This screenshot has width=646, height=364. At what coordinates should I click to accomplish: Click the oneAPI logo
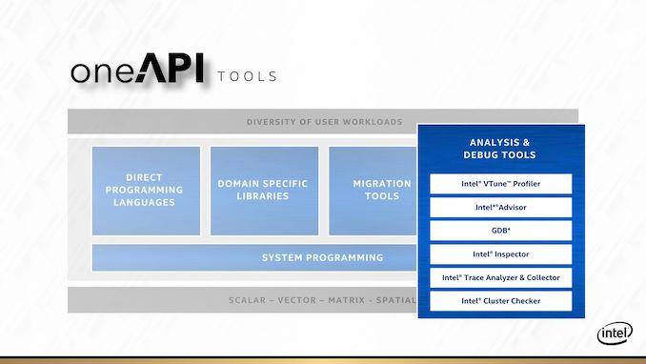pos(137,69)
